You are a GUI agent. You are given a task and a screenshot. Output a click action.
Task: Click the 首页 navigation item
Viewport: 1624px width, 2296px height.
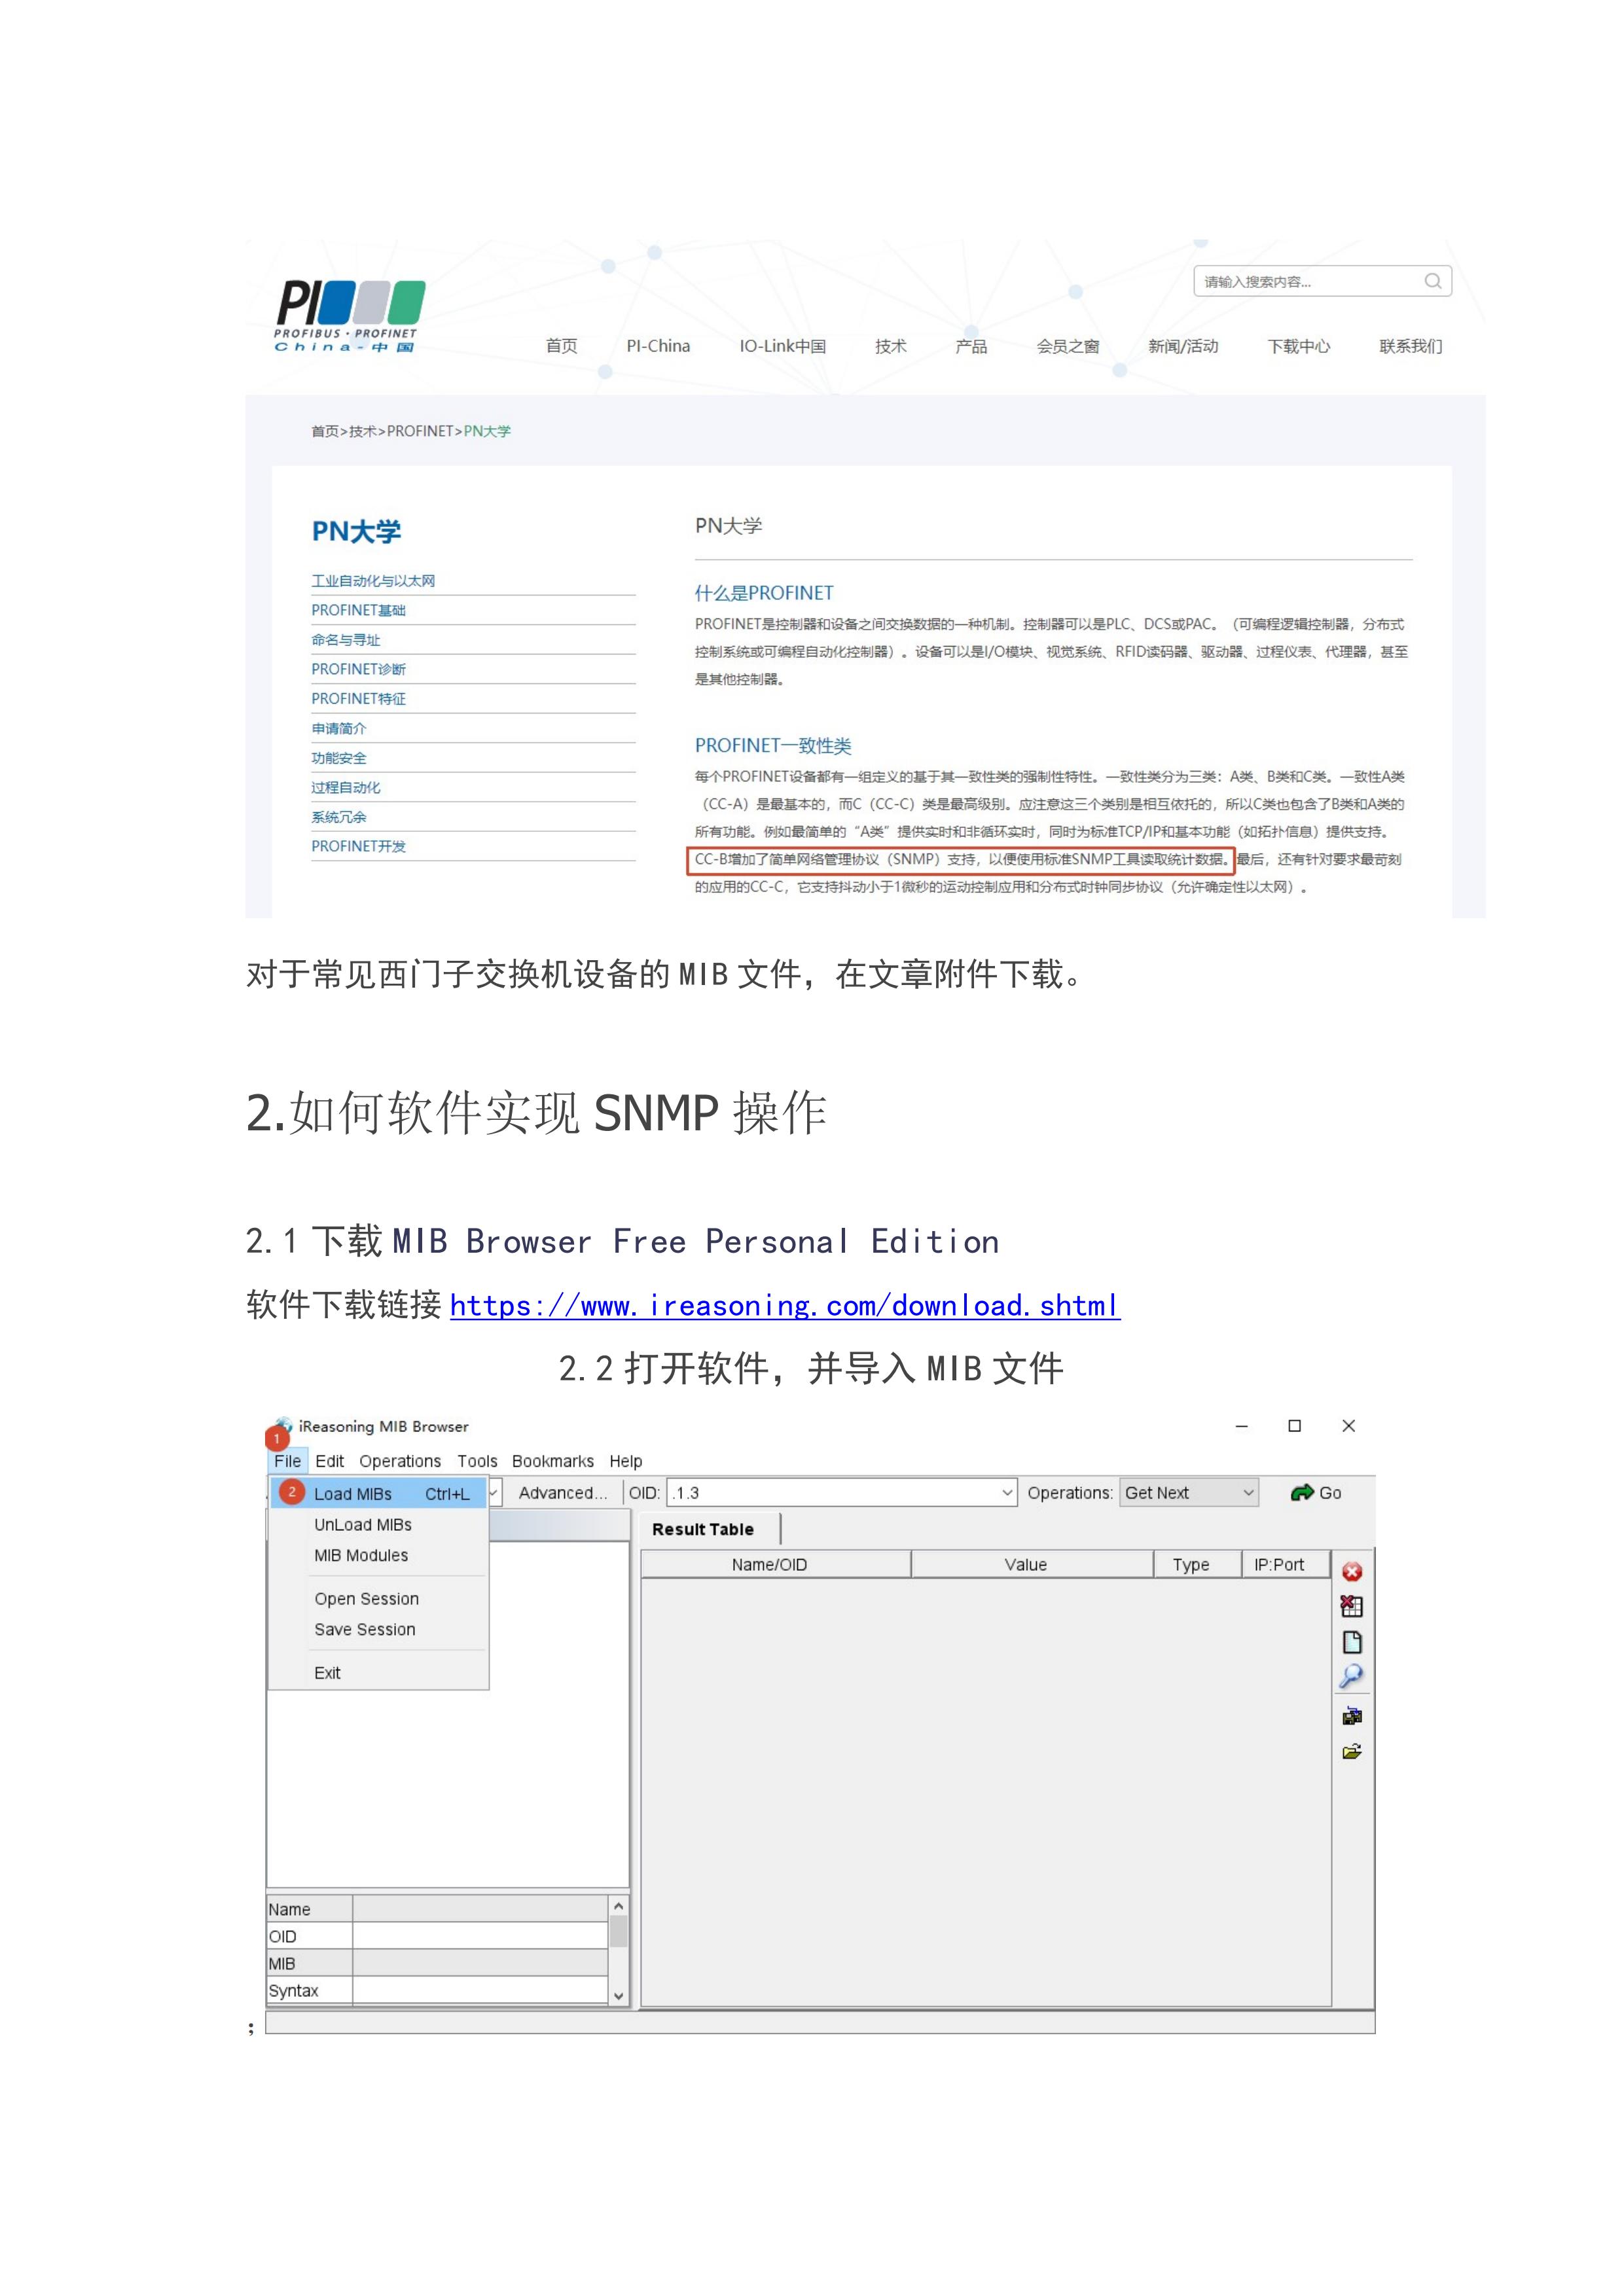(561, 346)
